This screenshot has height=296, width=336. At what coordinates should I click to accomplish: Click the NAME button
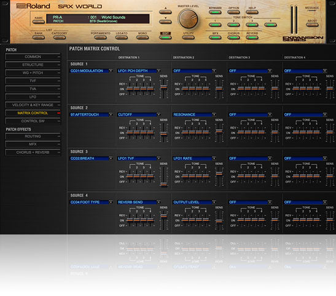[x=39, y=22]
